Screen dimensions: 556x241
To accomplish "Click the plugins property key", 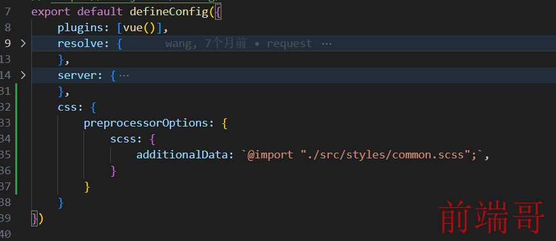I will click(x=81, y=27).
